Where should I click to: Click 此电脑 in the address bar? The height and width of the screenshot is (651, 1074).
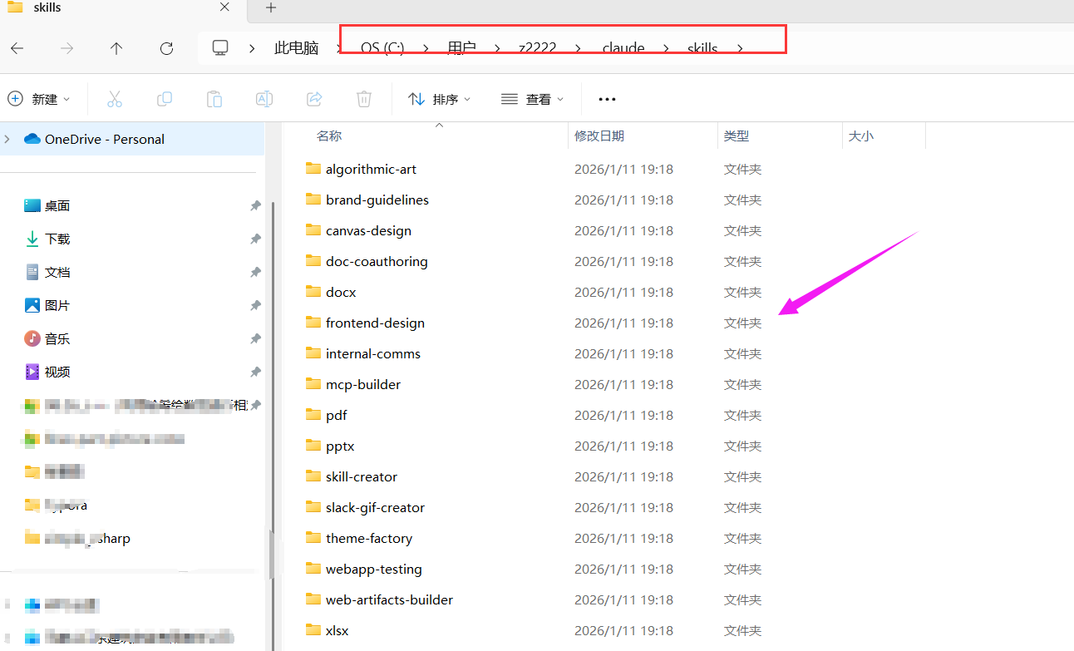tap(296, 48)
